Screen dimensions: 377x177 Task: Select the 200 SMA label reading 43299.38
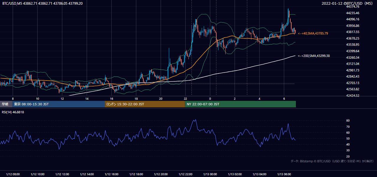(x=314, y=56)
